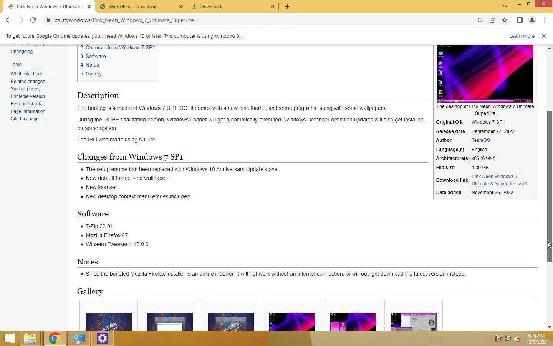
Task: Jump to the Gallery contents entry
Action: tap(94, 74)
